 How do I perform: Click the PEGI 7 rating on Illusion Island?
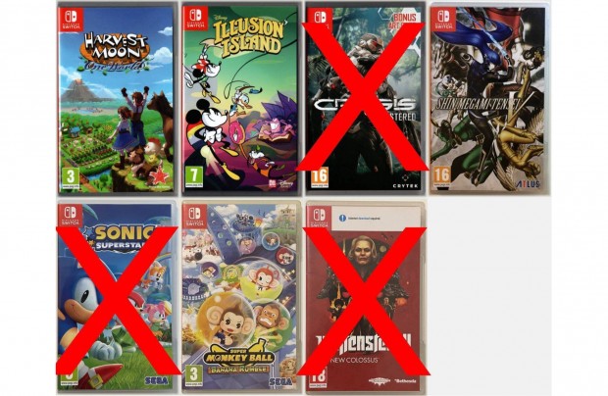[194, 177]
